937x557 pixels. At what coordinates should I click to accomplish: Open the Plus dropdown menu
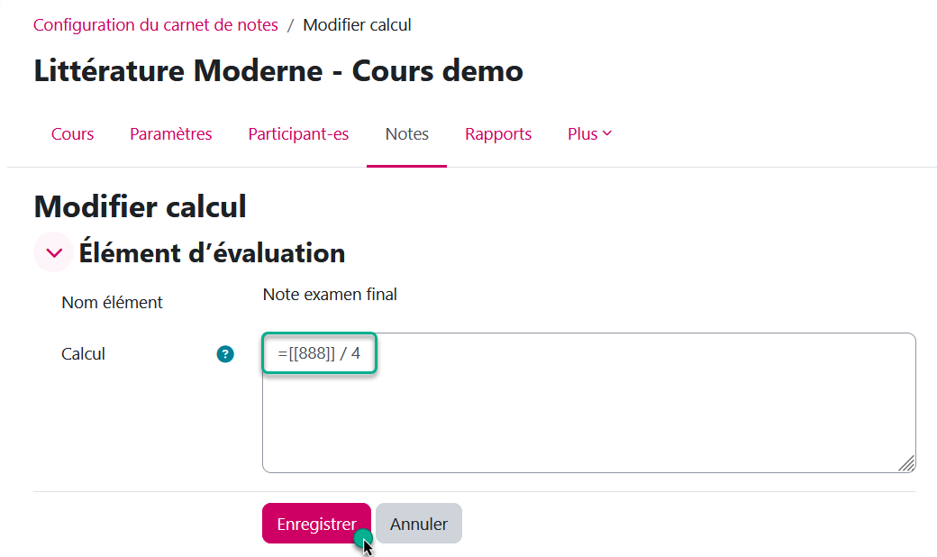pyautogui.click(x=589, y=134)
